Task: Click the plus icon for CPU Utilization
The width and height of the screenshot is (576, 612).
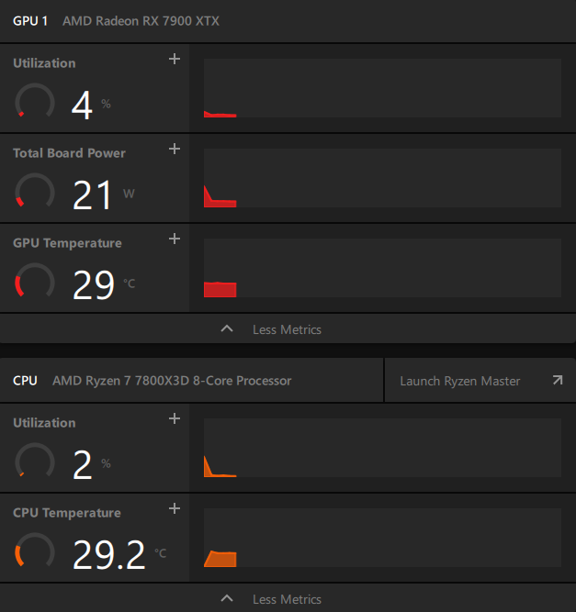Action: 175,418
